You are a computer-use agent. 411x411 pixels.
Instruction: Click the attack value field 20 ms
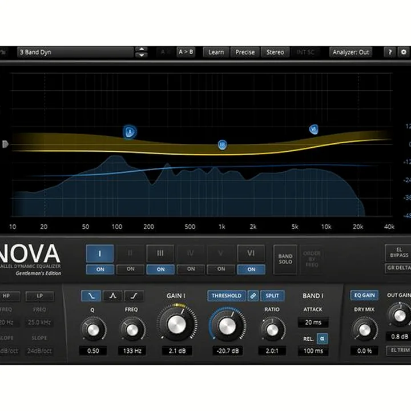(x=313, y=322)
